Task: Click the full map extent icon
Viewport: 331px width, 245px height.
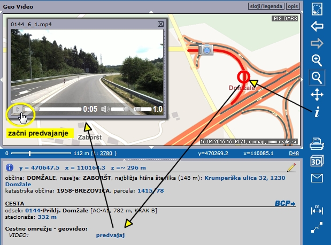Action: click(318, 9)
